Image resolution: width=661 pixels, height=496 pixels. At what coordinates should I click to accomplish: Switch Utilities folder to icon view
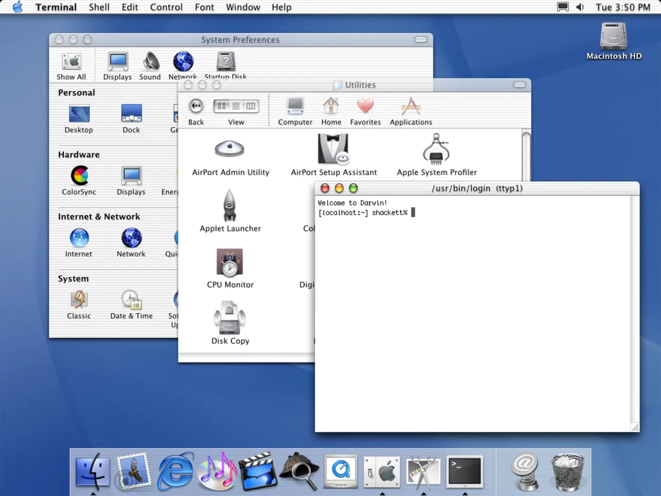[221, 106]
